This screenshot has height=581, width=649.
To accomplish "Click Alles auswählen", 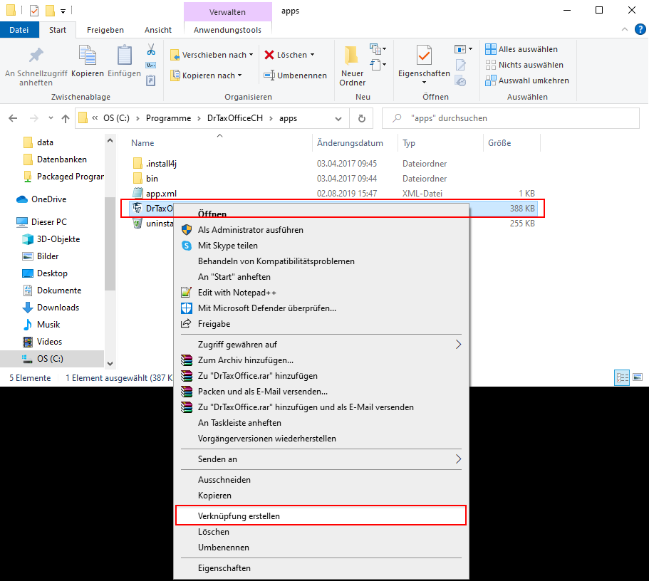I will point(521,49).
